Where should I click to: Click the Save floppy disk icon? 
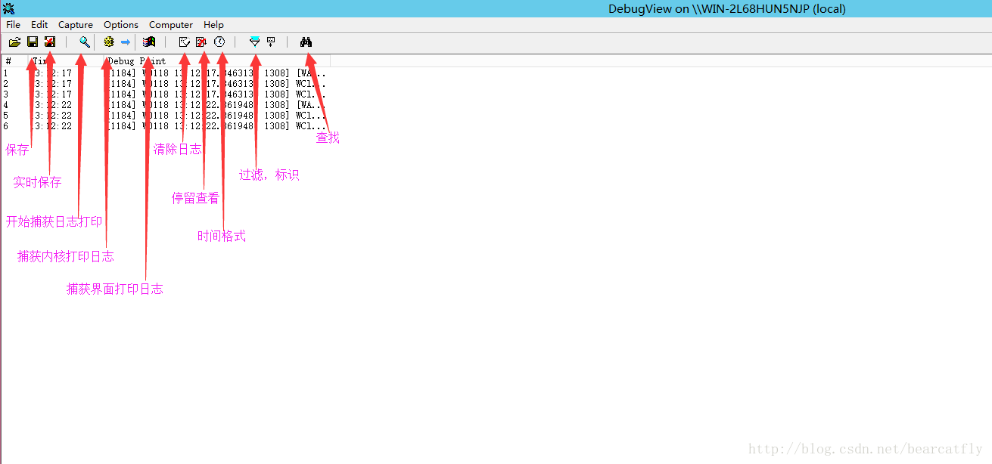click(x=33, y=42)
